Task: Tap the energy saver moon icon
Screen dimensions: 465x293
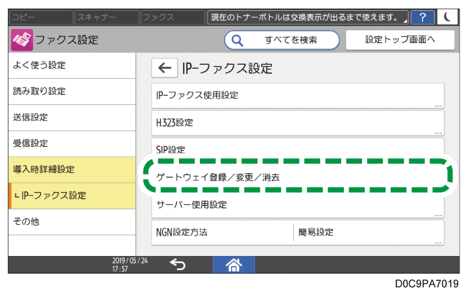Action: click(448, 18)
